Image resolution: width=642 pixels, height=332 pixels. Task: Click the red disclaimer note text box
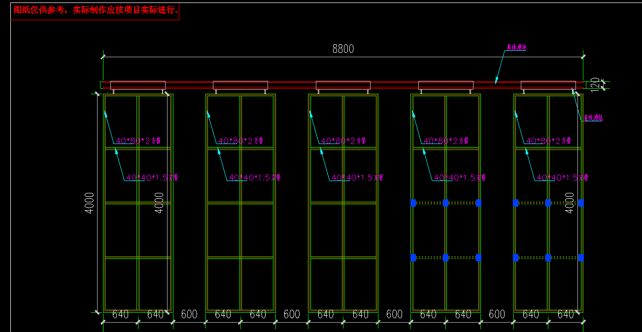coord(95,10)
